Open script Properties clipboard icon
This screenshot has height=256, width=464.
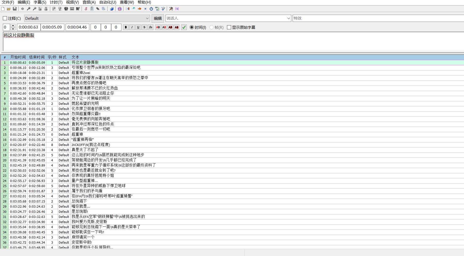click(x=92, y=9)
